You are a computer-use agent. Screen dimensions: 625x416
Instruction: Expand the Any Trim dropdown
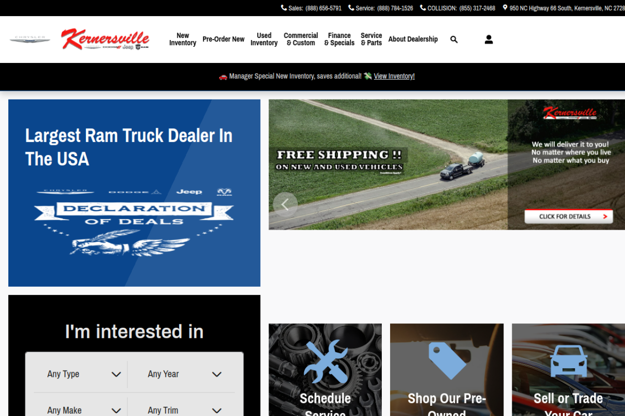182,409
